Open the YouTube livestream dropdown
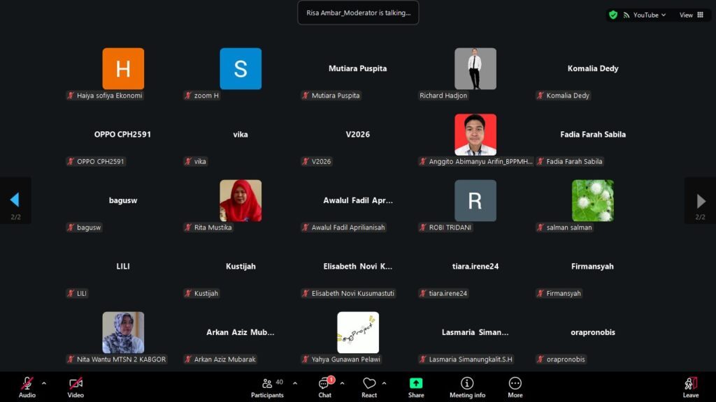This screenshot has height=402, width=716. coord(649,15)
